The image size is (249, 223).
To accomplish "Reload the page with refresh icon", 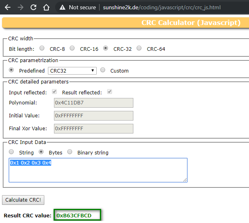I will [33, 7].
